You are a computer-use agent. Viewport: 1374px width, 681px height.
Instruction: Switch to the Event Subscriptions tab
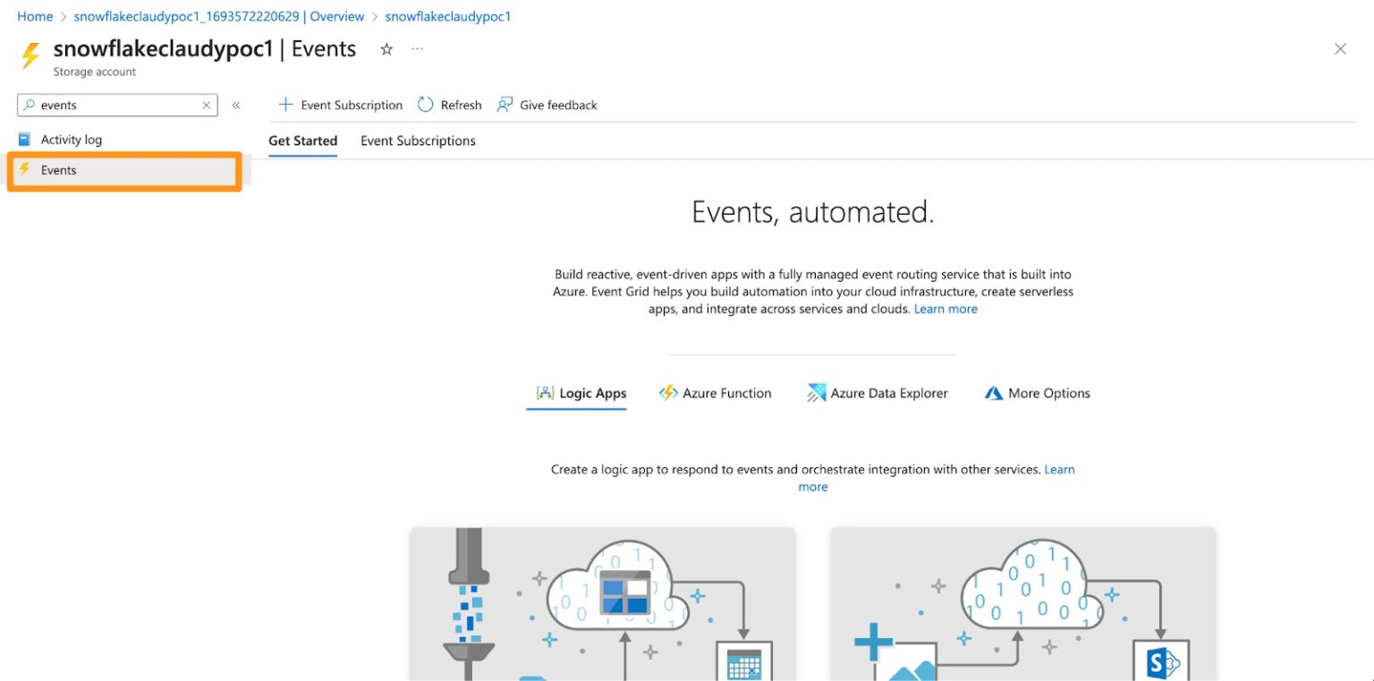coord(418,140)
